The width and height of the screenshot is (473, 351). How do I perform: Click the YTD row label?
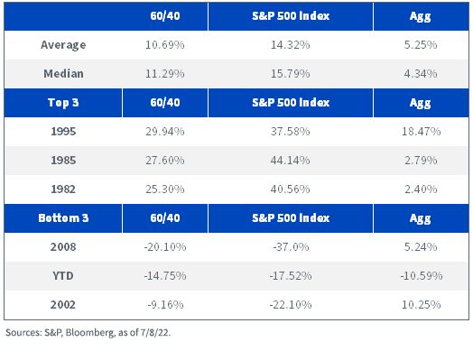pyautogui.click(x=63, y=275)
